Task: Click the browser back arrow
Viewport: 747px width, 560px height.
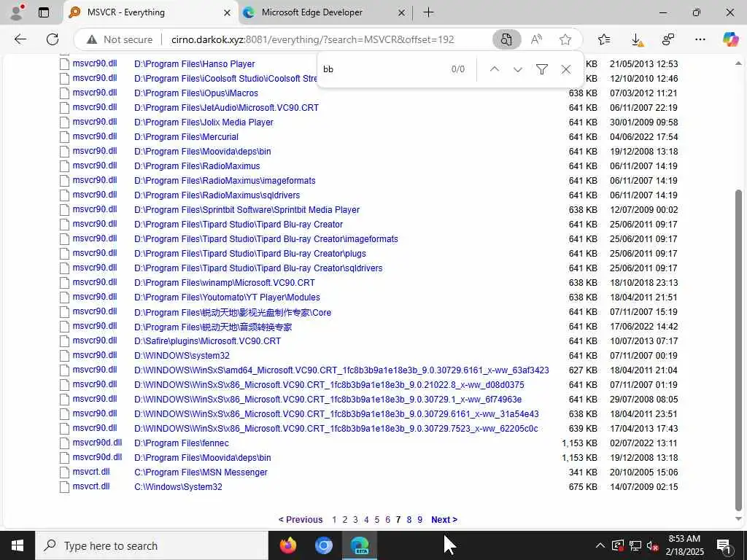Action: coord(20,39)
